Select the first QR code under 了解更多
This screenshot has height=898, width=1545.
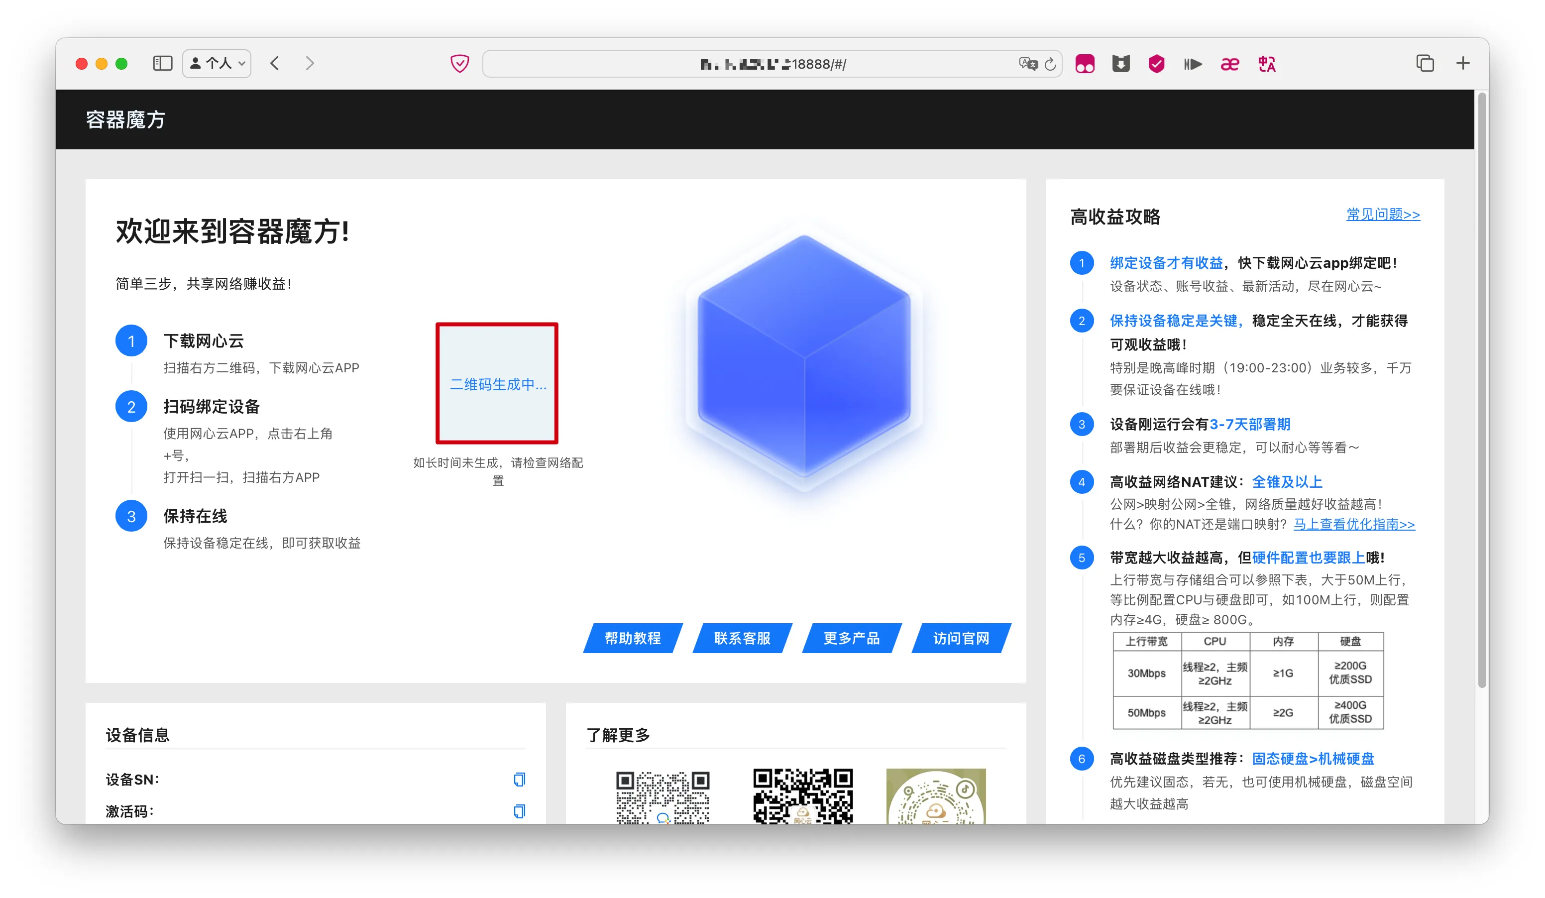663,796
